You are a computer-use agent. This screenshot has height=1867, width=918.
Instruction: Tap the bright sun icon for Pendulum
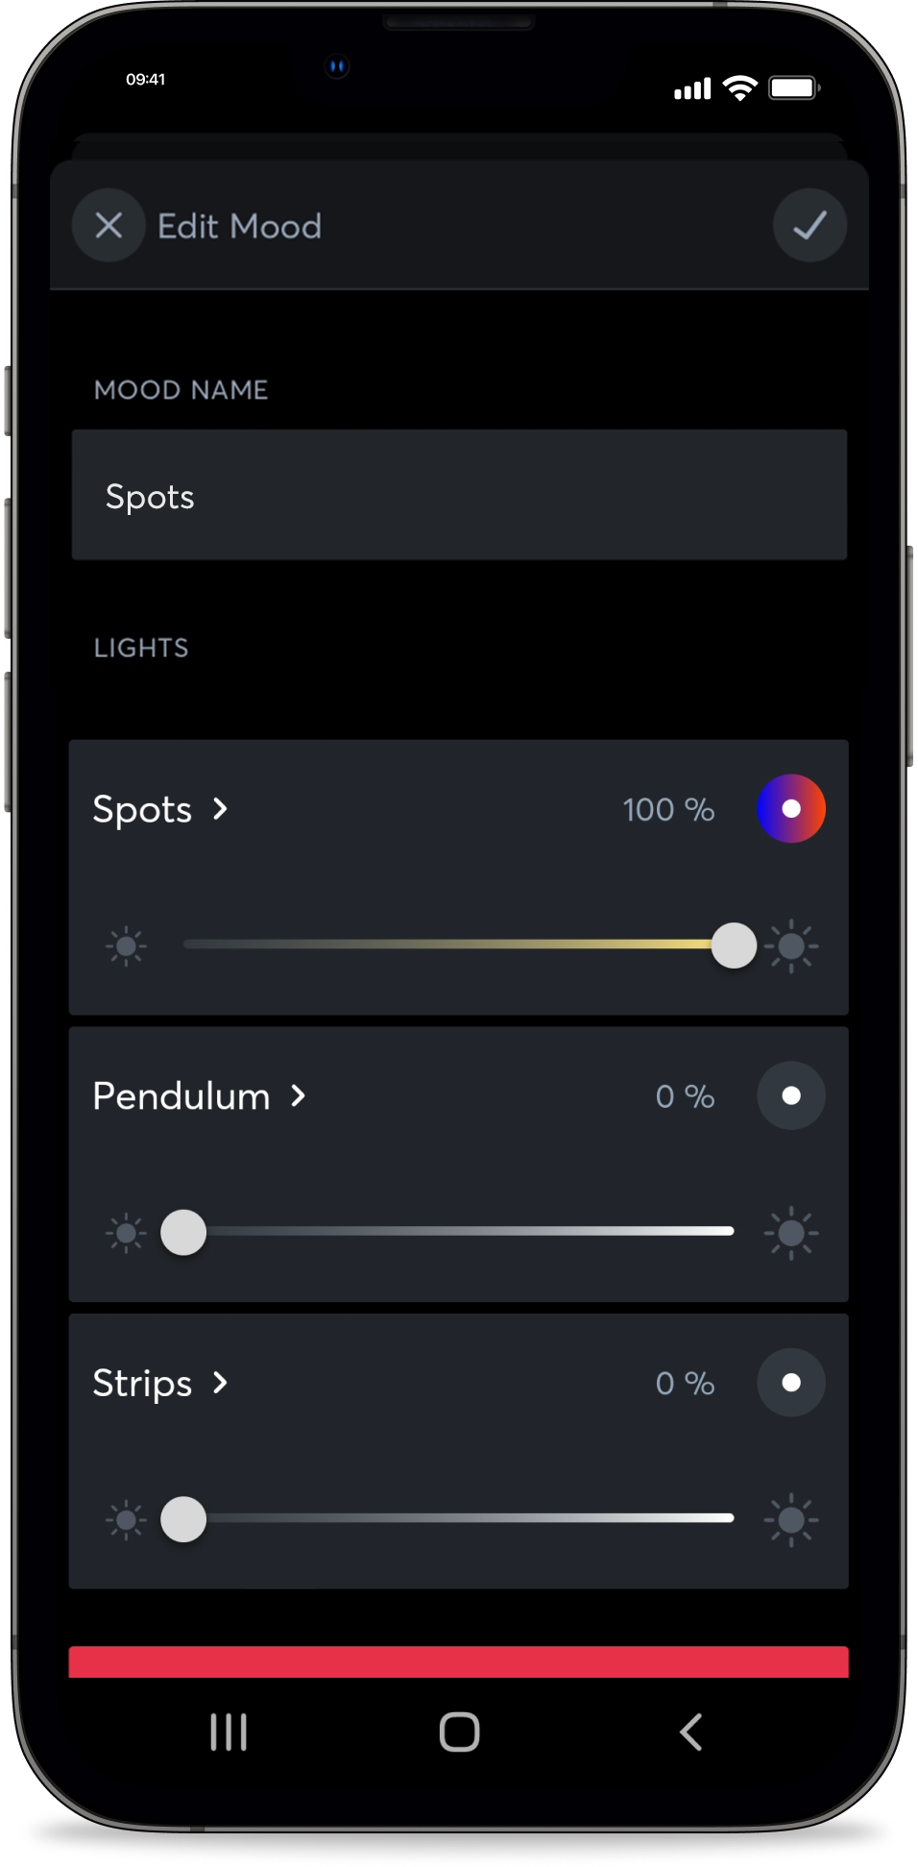(791, 1233)
